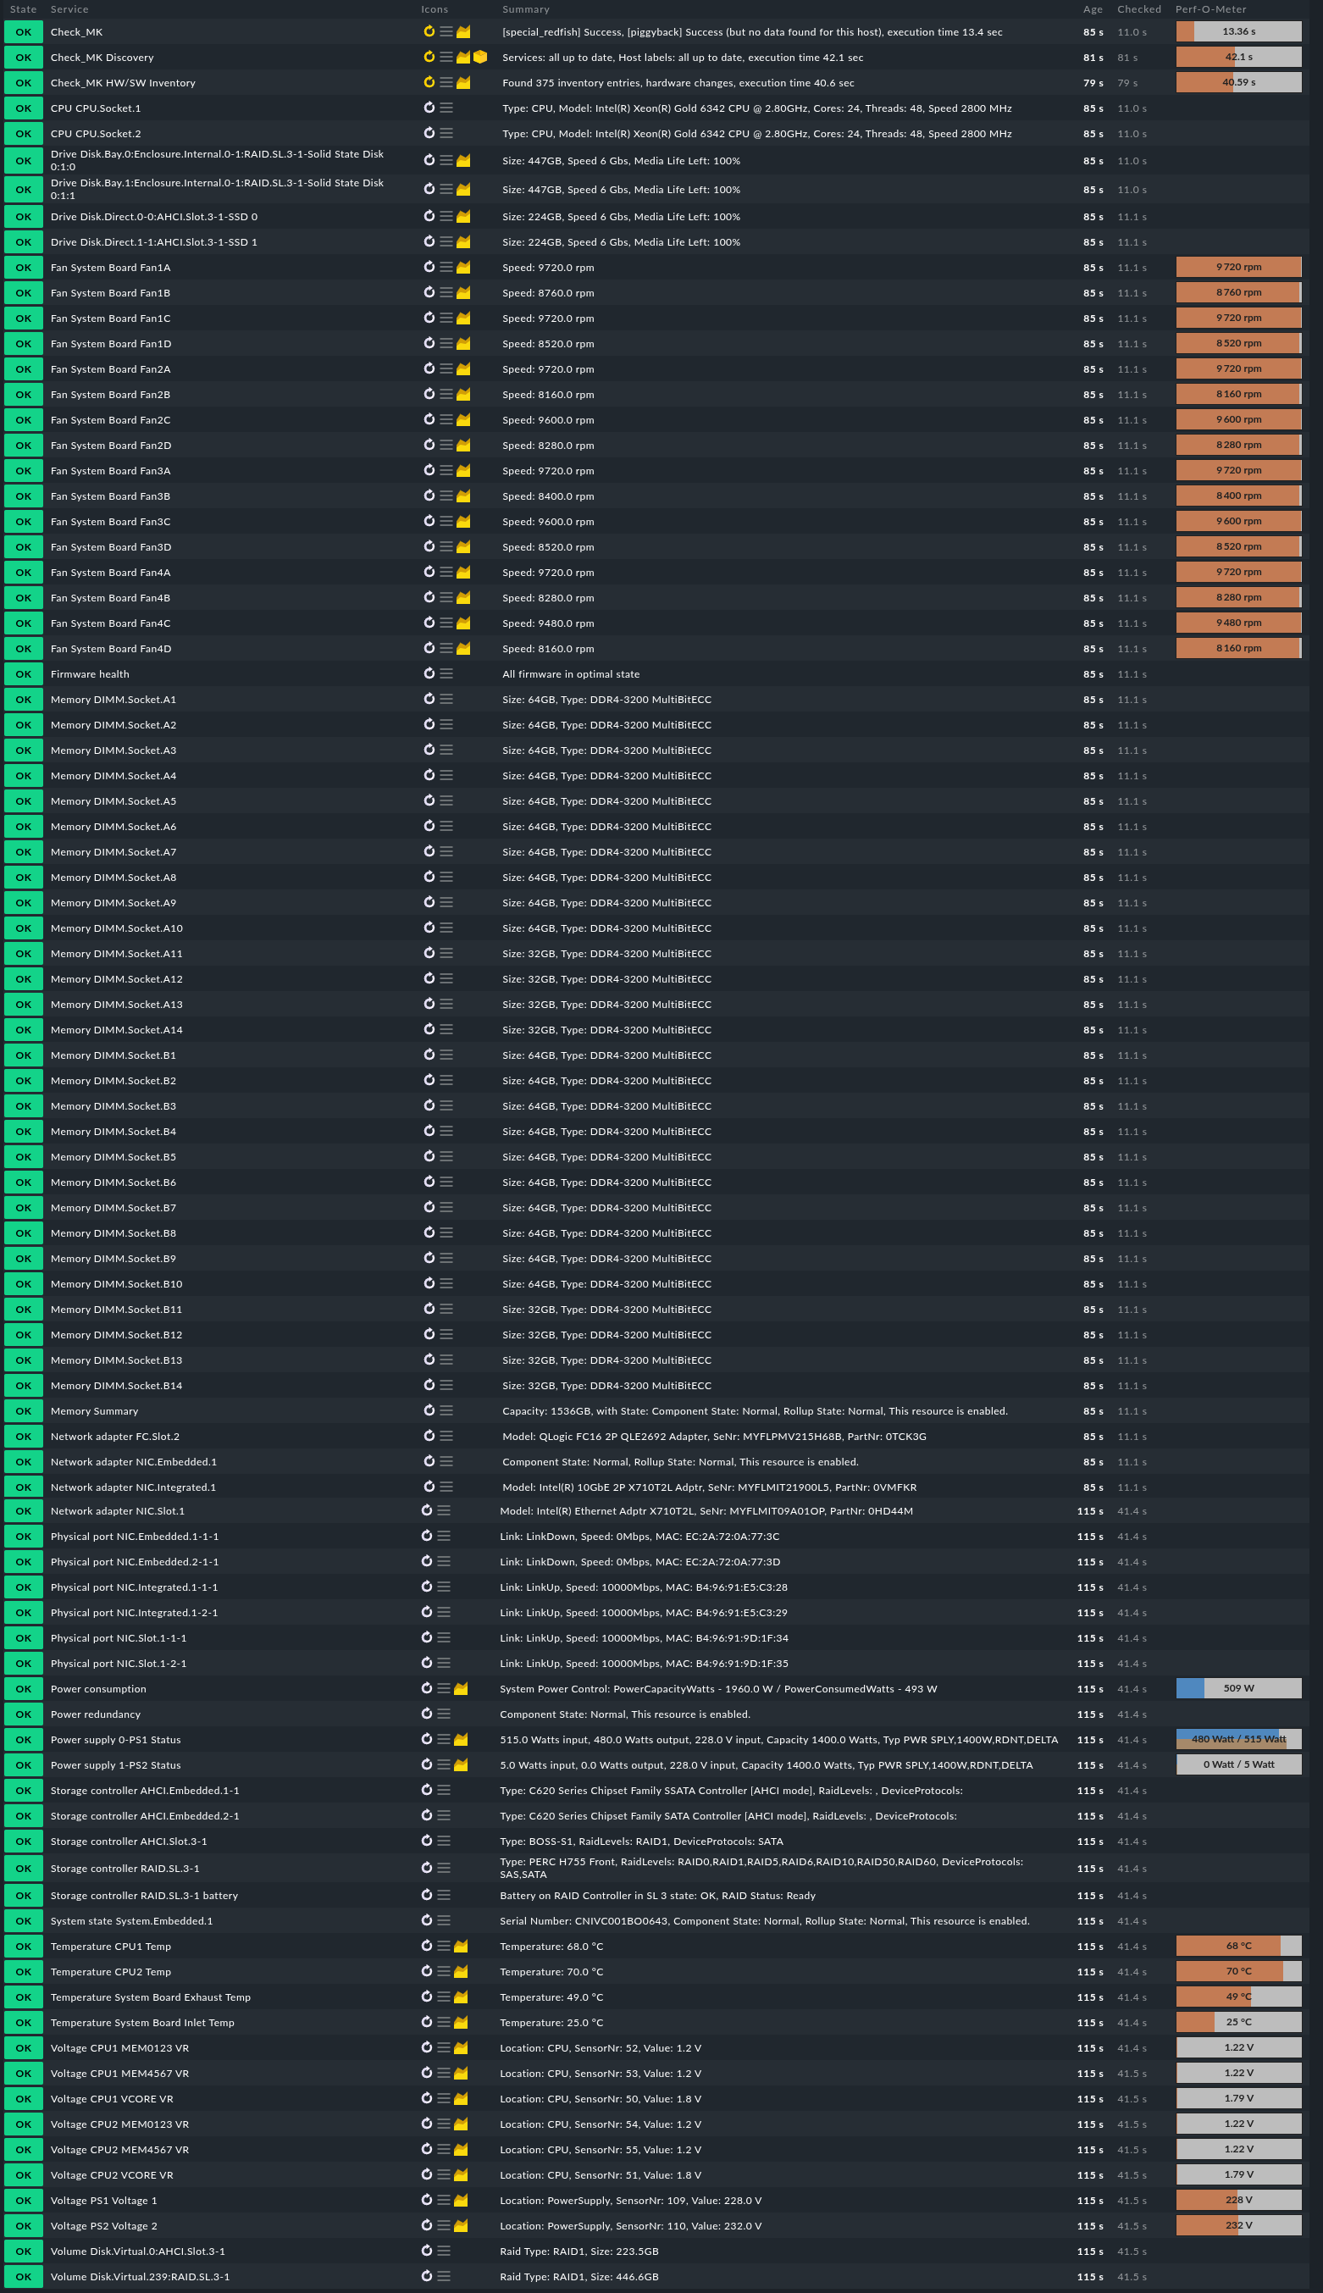Screen dimensions: 1323x2293
Task: Sort by the Service column header
Action: 69,9
